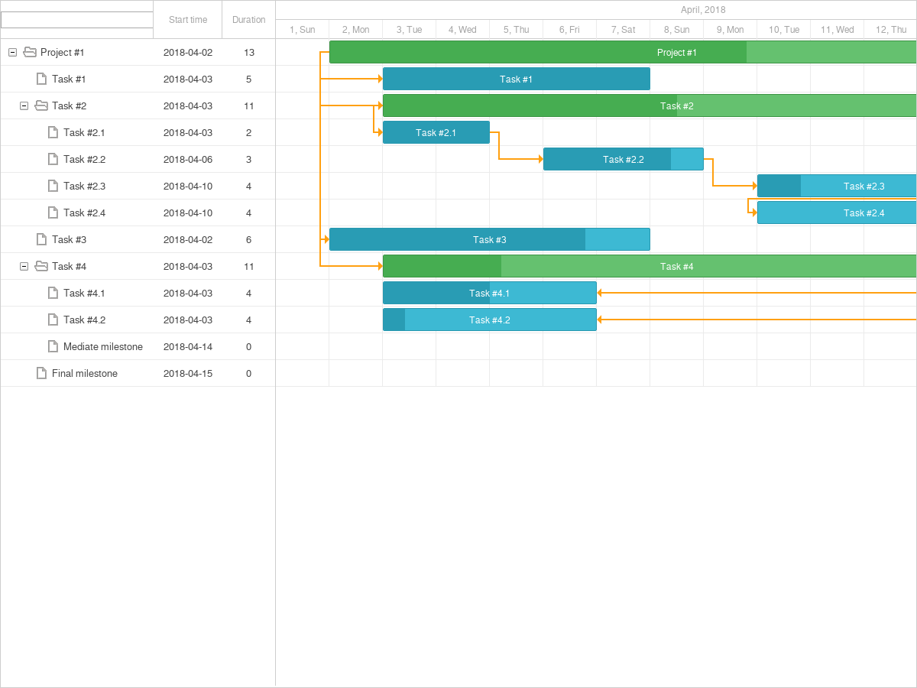Click the search input above the task grid
The height and width of the screenshot is (688, 917).
tap(76, 20)
